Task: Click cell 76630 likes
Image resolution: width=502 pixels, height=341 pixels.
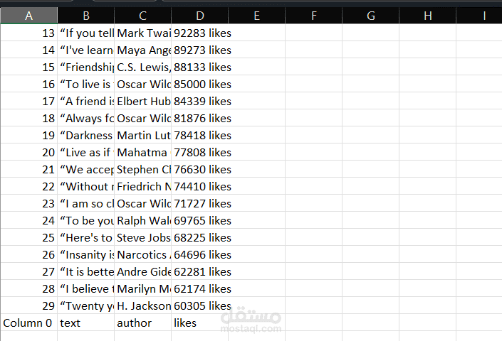Action: click(x=200, y=169)
